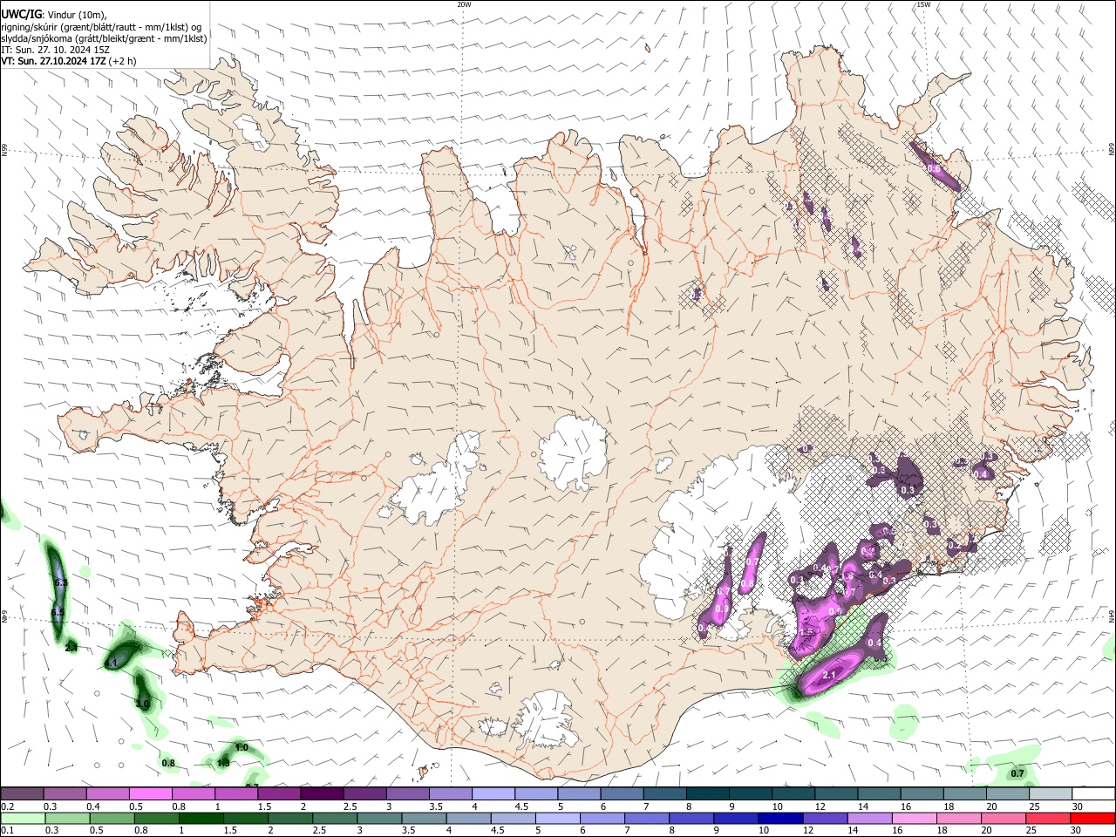
Task: Select the violet lower legend swatch between 14 and 16
Action: coord(870,818)
